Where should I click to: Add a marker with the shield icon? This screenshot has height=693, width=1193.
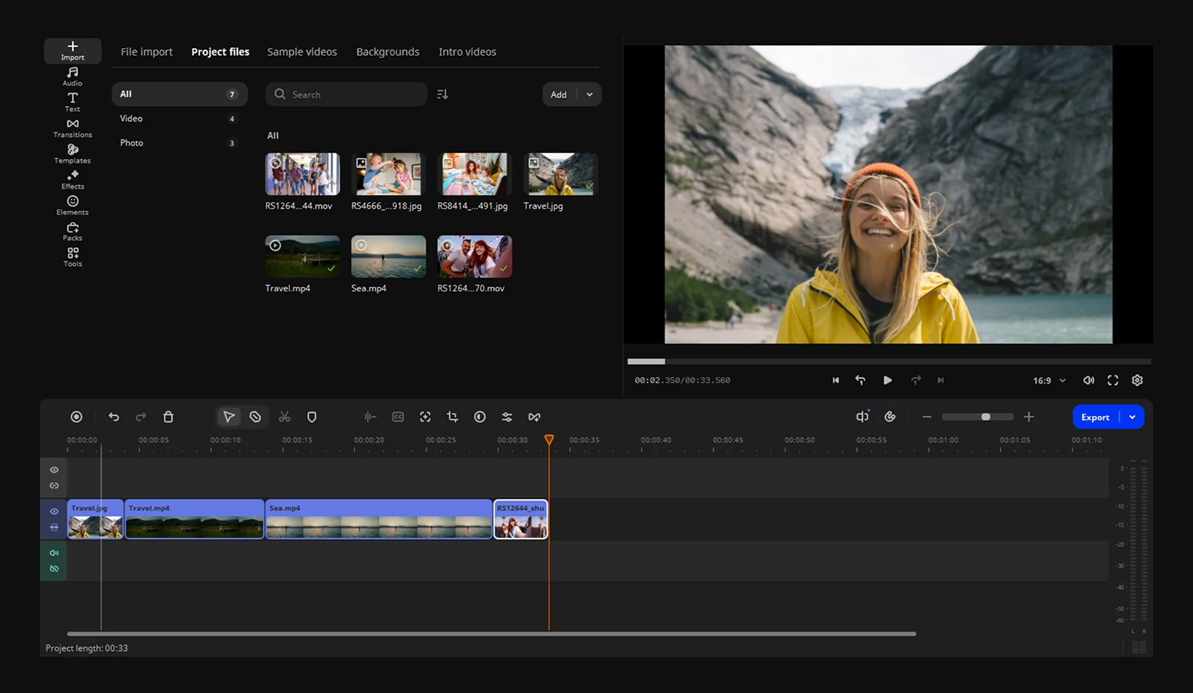point(312,417)
